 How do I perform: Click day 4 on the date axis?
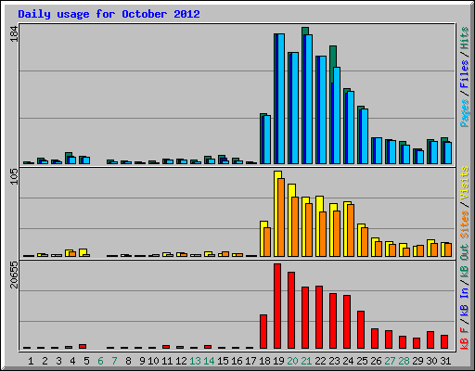coord(72,361)
